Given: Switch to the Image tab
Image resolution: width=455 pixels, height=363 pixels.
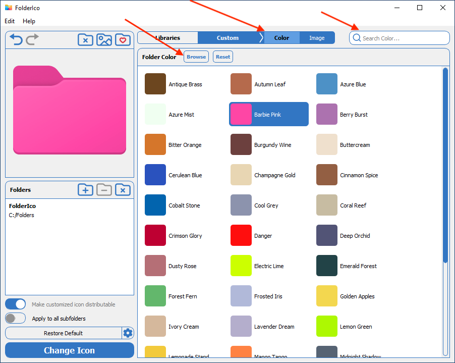Looking at the screenshot, I should [317, 37].
